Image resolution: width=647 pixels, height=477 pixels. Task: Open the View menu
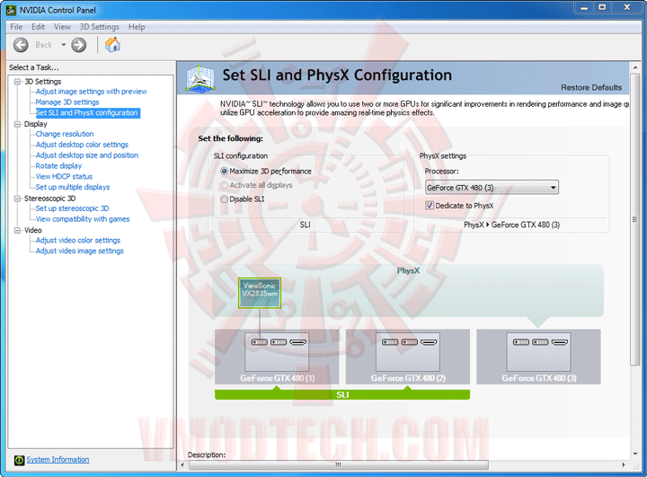(62, 27)
